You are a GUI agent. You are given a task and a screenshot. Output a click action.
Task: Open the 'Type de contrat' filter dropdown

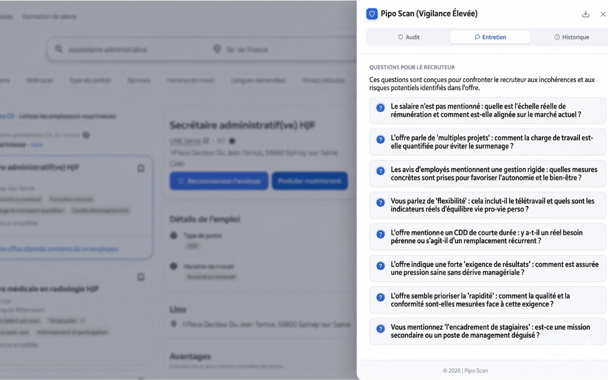(90, 80)
